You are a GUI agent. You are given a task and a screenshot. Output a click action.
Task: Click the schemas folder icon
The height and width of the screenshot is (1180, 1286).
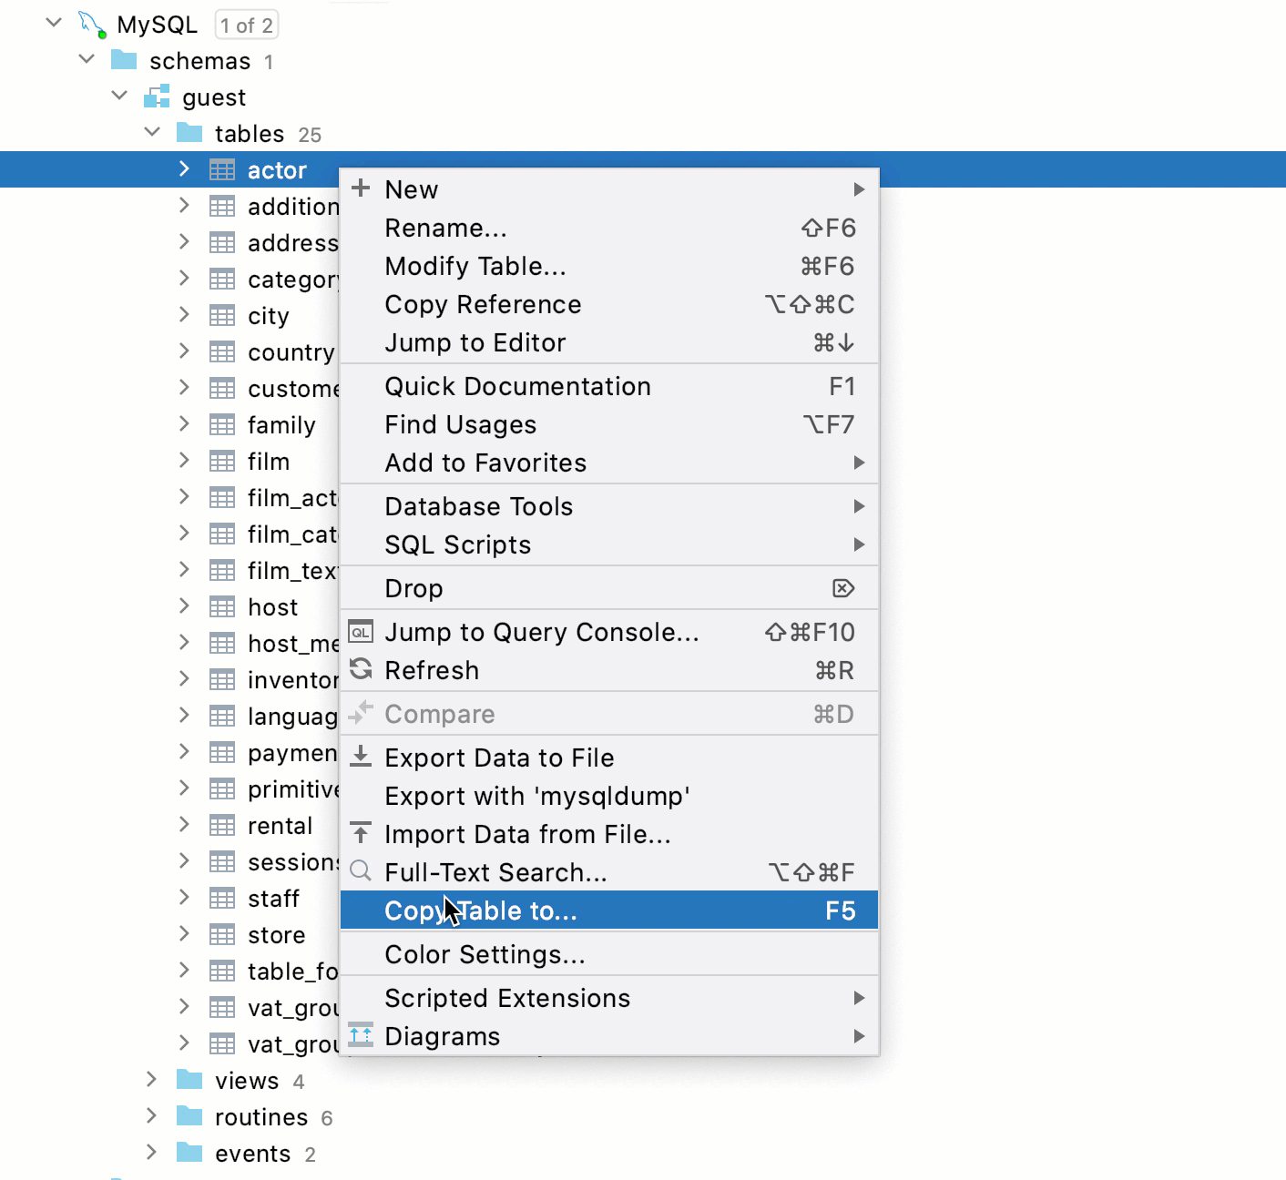tap(124, 60)
